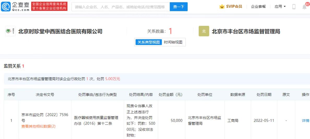This screenshot has height=139, width=310.
Task: Switch to 关系类型视图 tab
Action: (x=149, y=42)
